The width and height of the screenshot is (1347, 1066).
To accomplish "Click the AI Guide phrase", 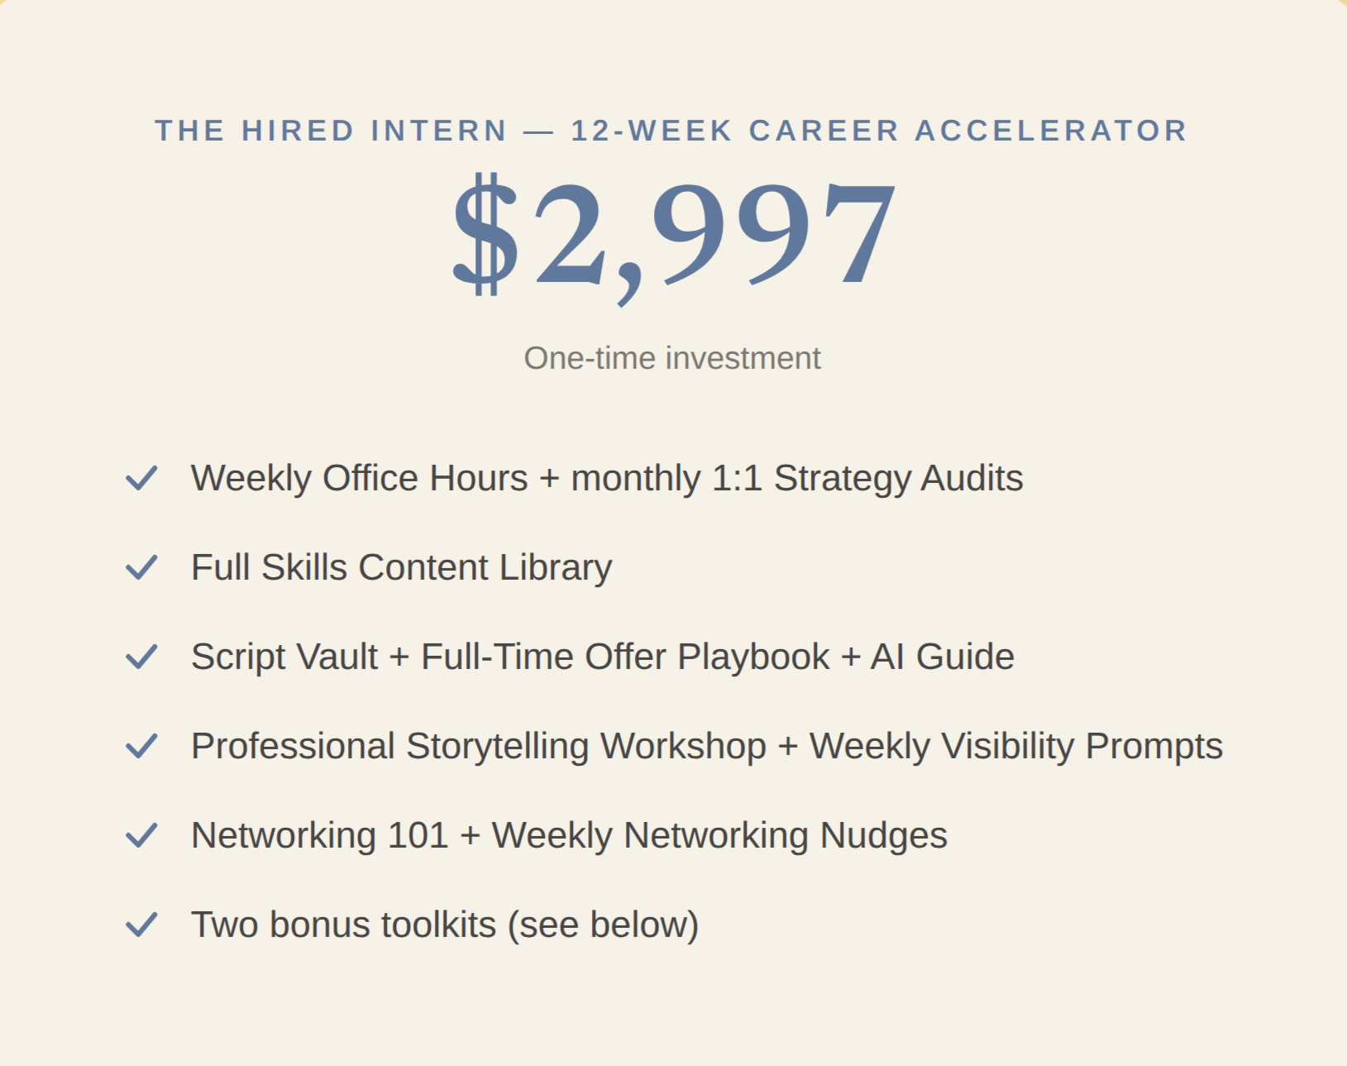I will 943,657.
